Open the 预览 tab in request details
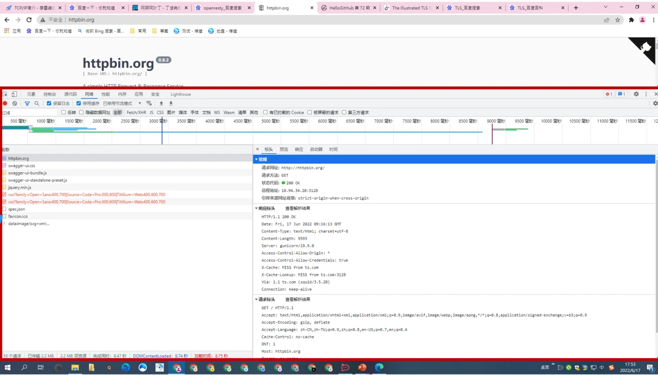 (x=284, y=149)
